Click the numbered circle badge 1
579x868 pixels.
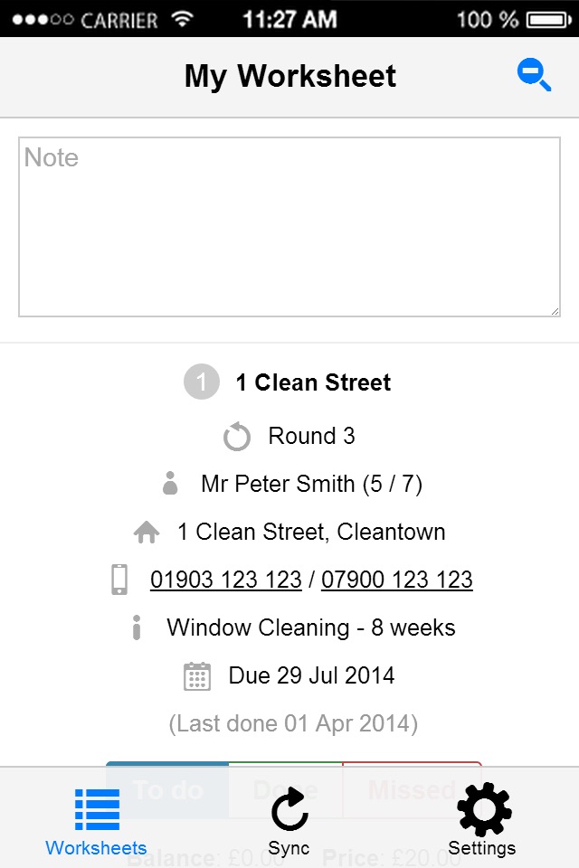pos(201,382)
